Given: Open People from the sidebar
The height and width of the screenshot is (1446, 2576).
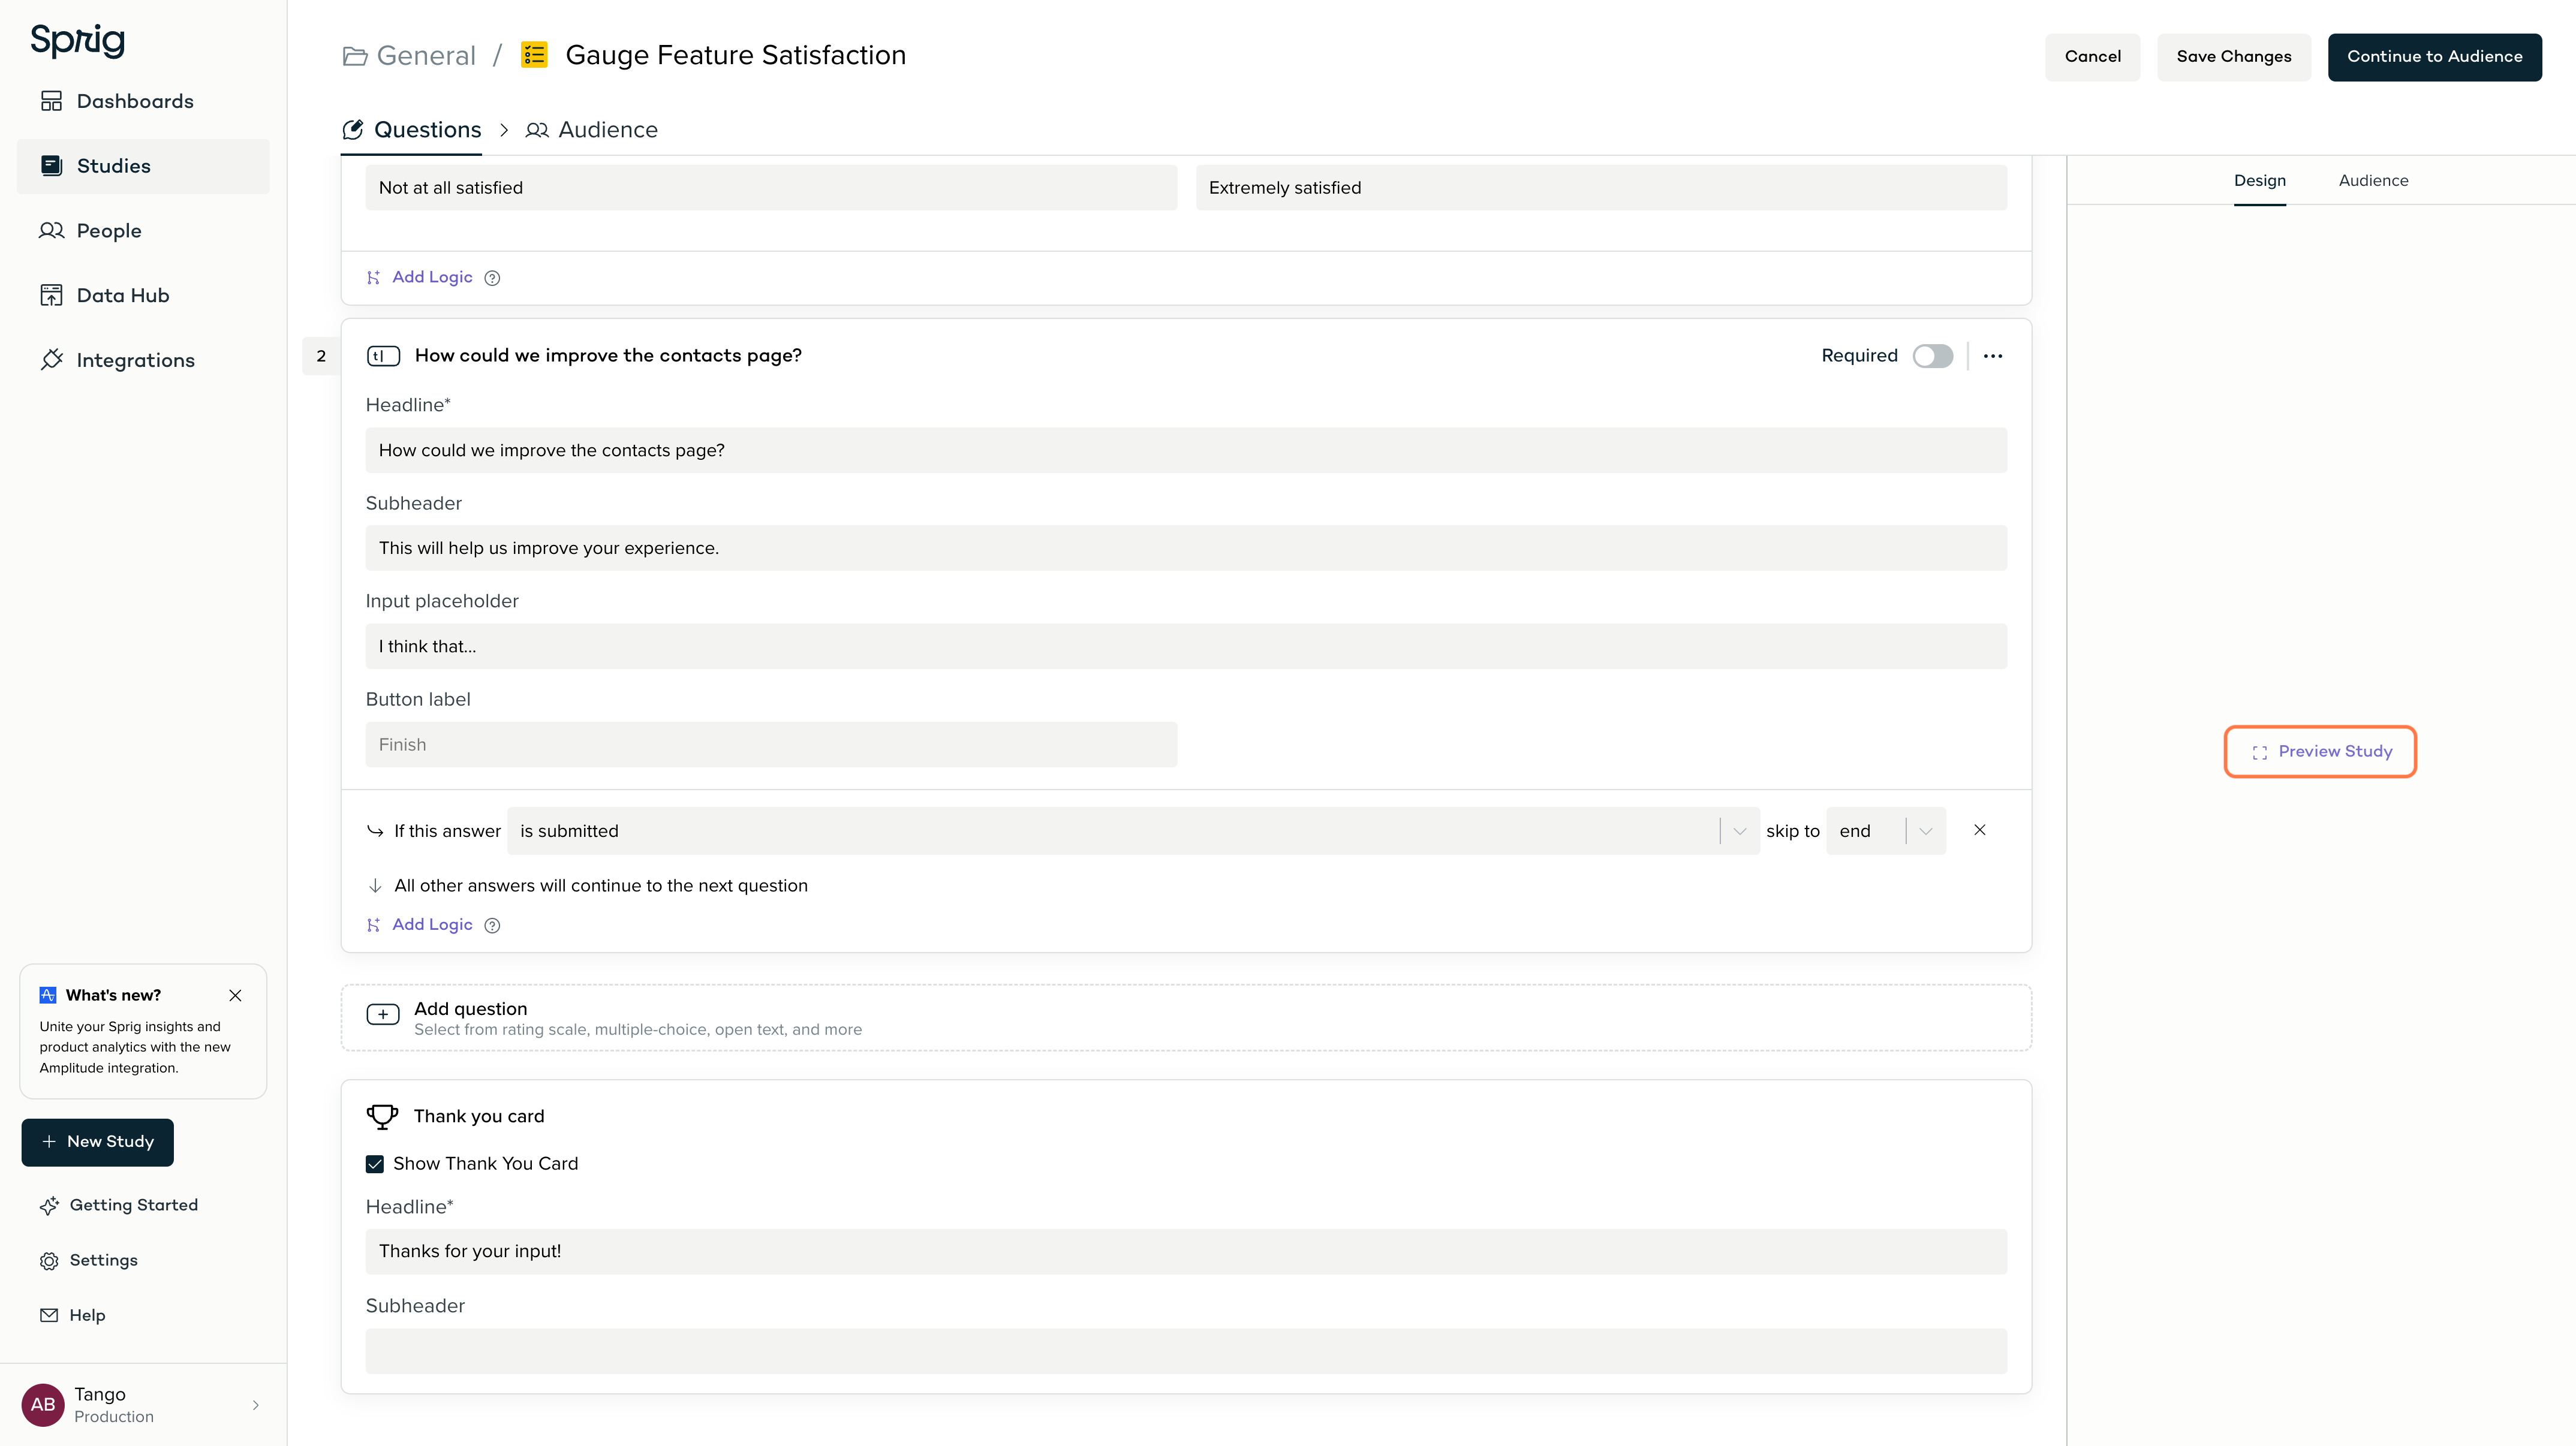Looking at the screenshot, I should click(143, 231).
